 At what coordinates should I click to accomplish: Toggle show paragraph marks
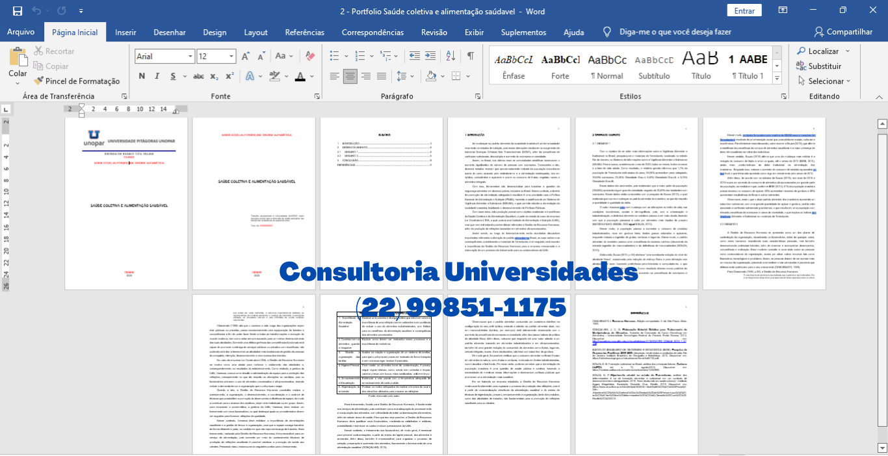pos(470,57)
